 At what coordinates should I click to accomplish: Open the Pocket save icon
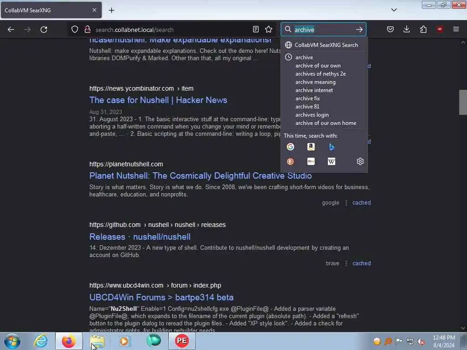click(390, 30)
